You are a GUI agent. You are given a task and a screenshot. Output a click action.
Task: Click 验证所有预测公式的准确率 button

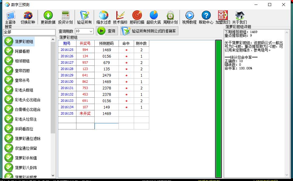[x=149, y=31]
